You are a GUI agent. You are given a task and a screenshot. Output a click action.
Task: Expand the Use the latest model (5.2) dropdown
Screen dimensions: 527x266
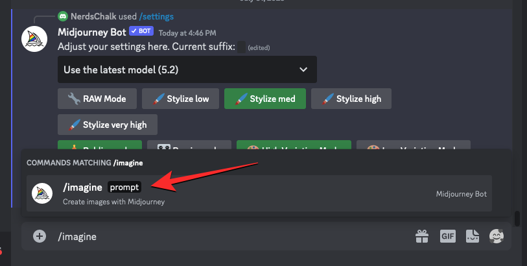tap(187, 69)
